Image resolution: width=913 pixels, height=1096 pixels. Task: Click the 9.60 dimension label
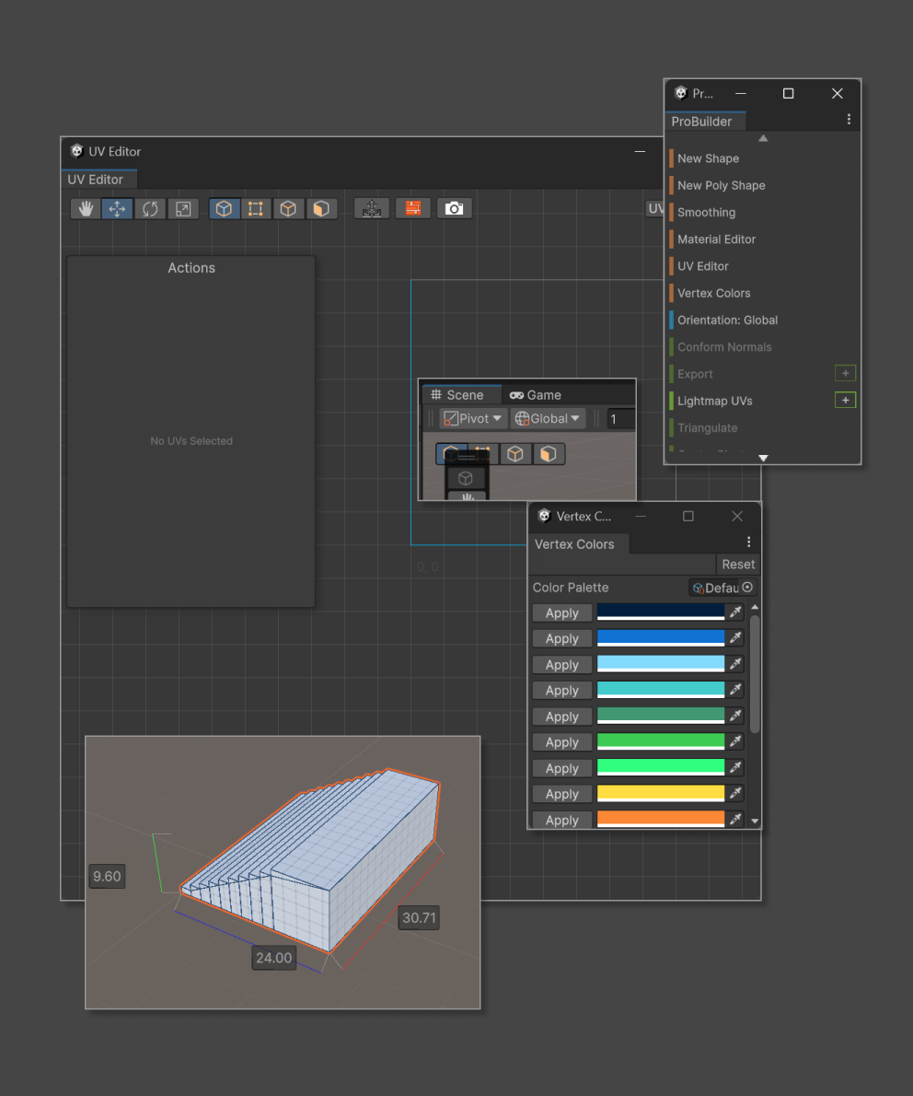pyautogui.click(x=107, y=877)
